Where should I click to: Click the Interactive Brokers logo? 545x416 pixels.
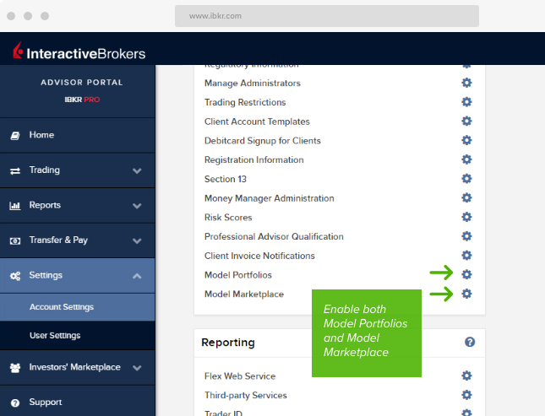(x=79, y=52)
